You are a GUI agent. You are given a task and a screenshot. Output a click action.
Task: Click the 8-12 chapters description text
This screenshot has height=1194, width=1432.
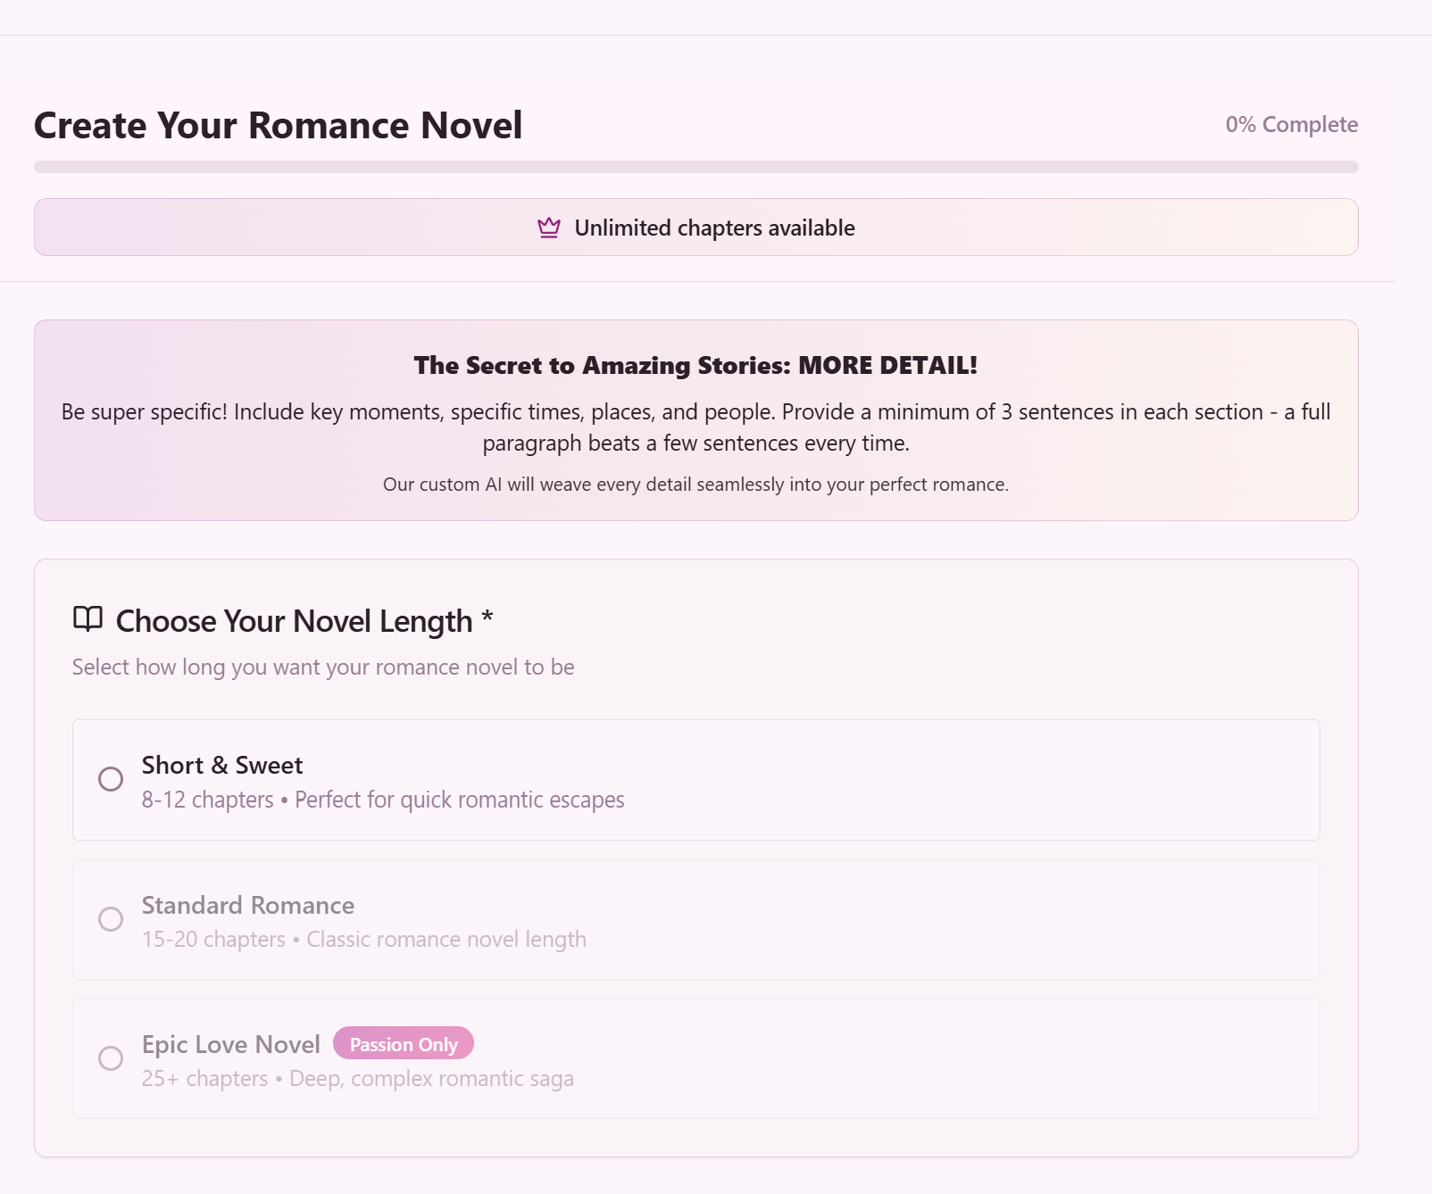(382, 800)
